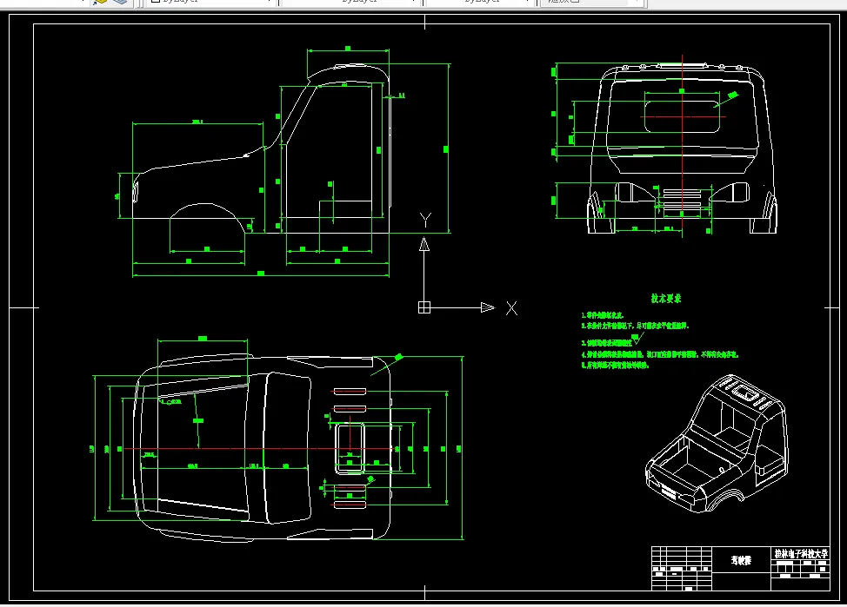Click the 桂林电子科技大学 title block cell
The width and height of the screenshot is (847, 607).
(801, 553)
